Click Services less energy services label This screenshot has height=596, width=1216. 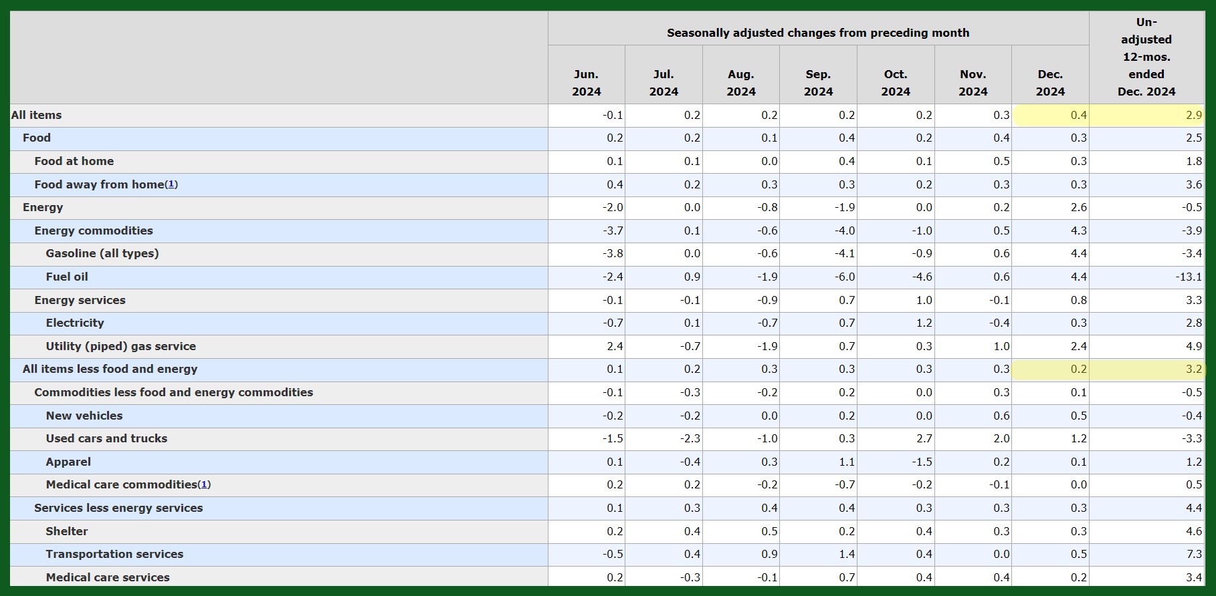click(118, 508)
